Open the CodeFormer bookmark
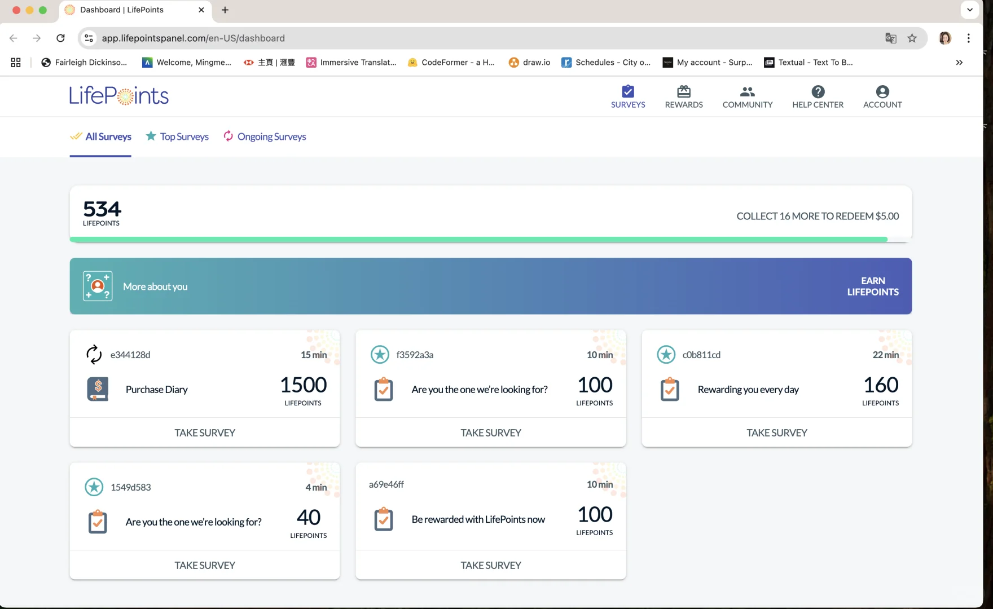This screenshot has width=993, height=609. tap(451, 63)
